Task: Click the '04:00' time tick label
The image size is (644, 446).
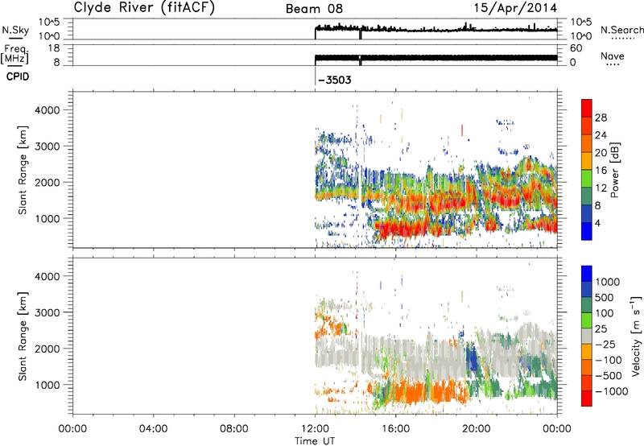Action: 153,429
